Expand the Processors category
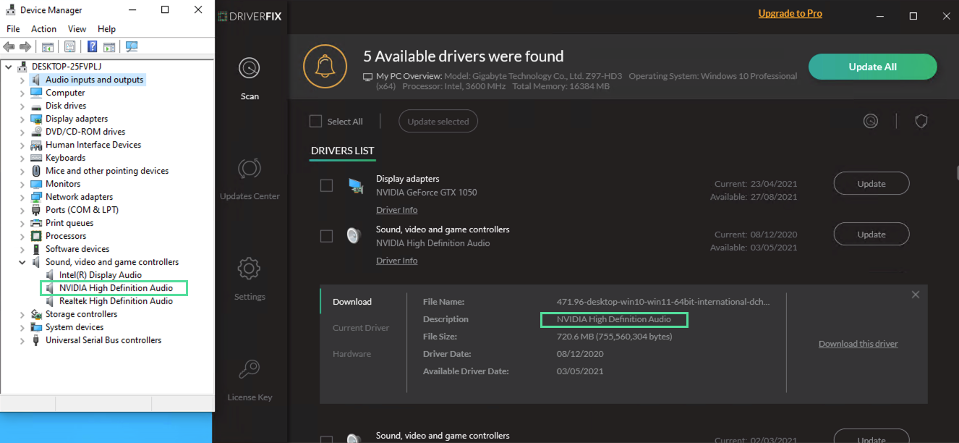This screenshot has height=443, width=959. (22, 236)
